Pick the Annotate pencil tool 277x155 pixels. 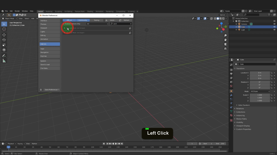[x=4, y=56]
